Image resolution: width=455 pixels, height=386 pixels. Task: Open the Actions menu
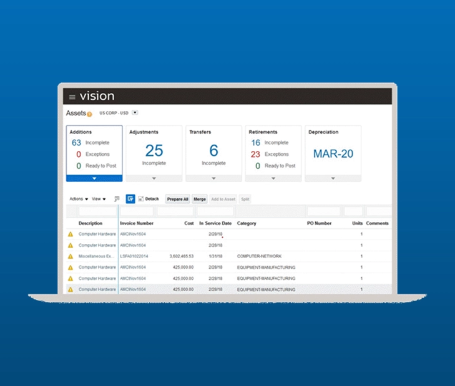pos(78,199)
